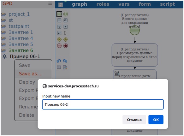This screenshot has width=184, height=136.
Task: Click the Отмена cancel button
Action: (x=134, y=120)
